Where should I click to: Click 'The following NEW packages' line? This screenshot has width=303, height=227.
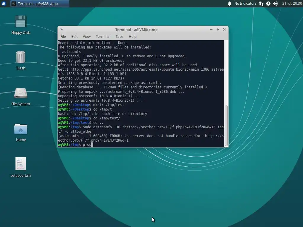click(104, 47)
